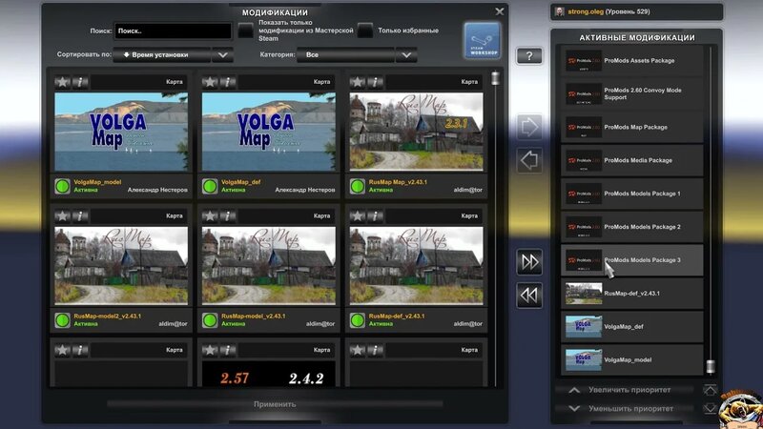This screenshot has width=763, height=429.
Task: Deactivate all mods with double left arrow
Action: tap(529, 296)
